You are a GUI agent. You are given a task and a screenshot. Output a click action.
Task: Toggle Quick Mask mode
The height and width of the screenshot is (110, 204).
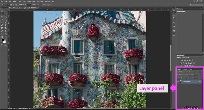click(2, 45)
